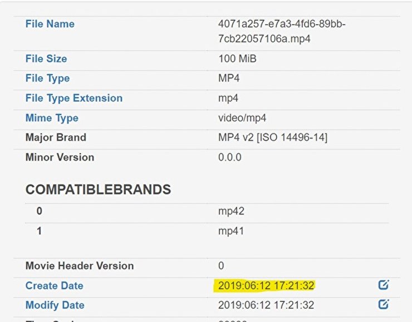Click the 100 MiB file size value
This screenshot has height=322, width=412.
tap(237, 58)
